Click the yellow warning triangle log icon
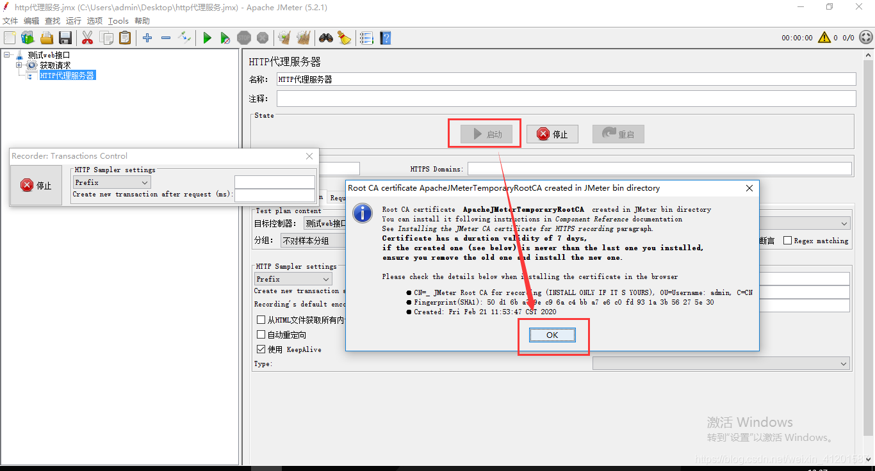Screen dimensions: 875x471 tap(824, 38)
